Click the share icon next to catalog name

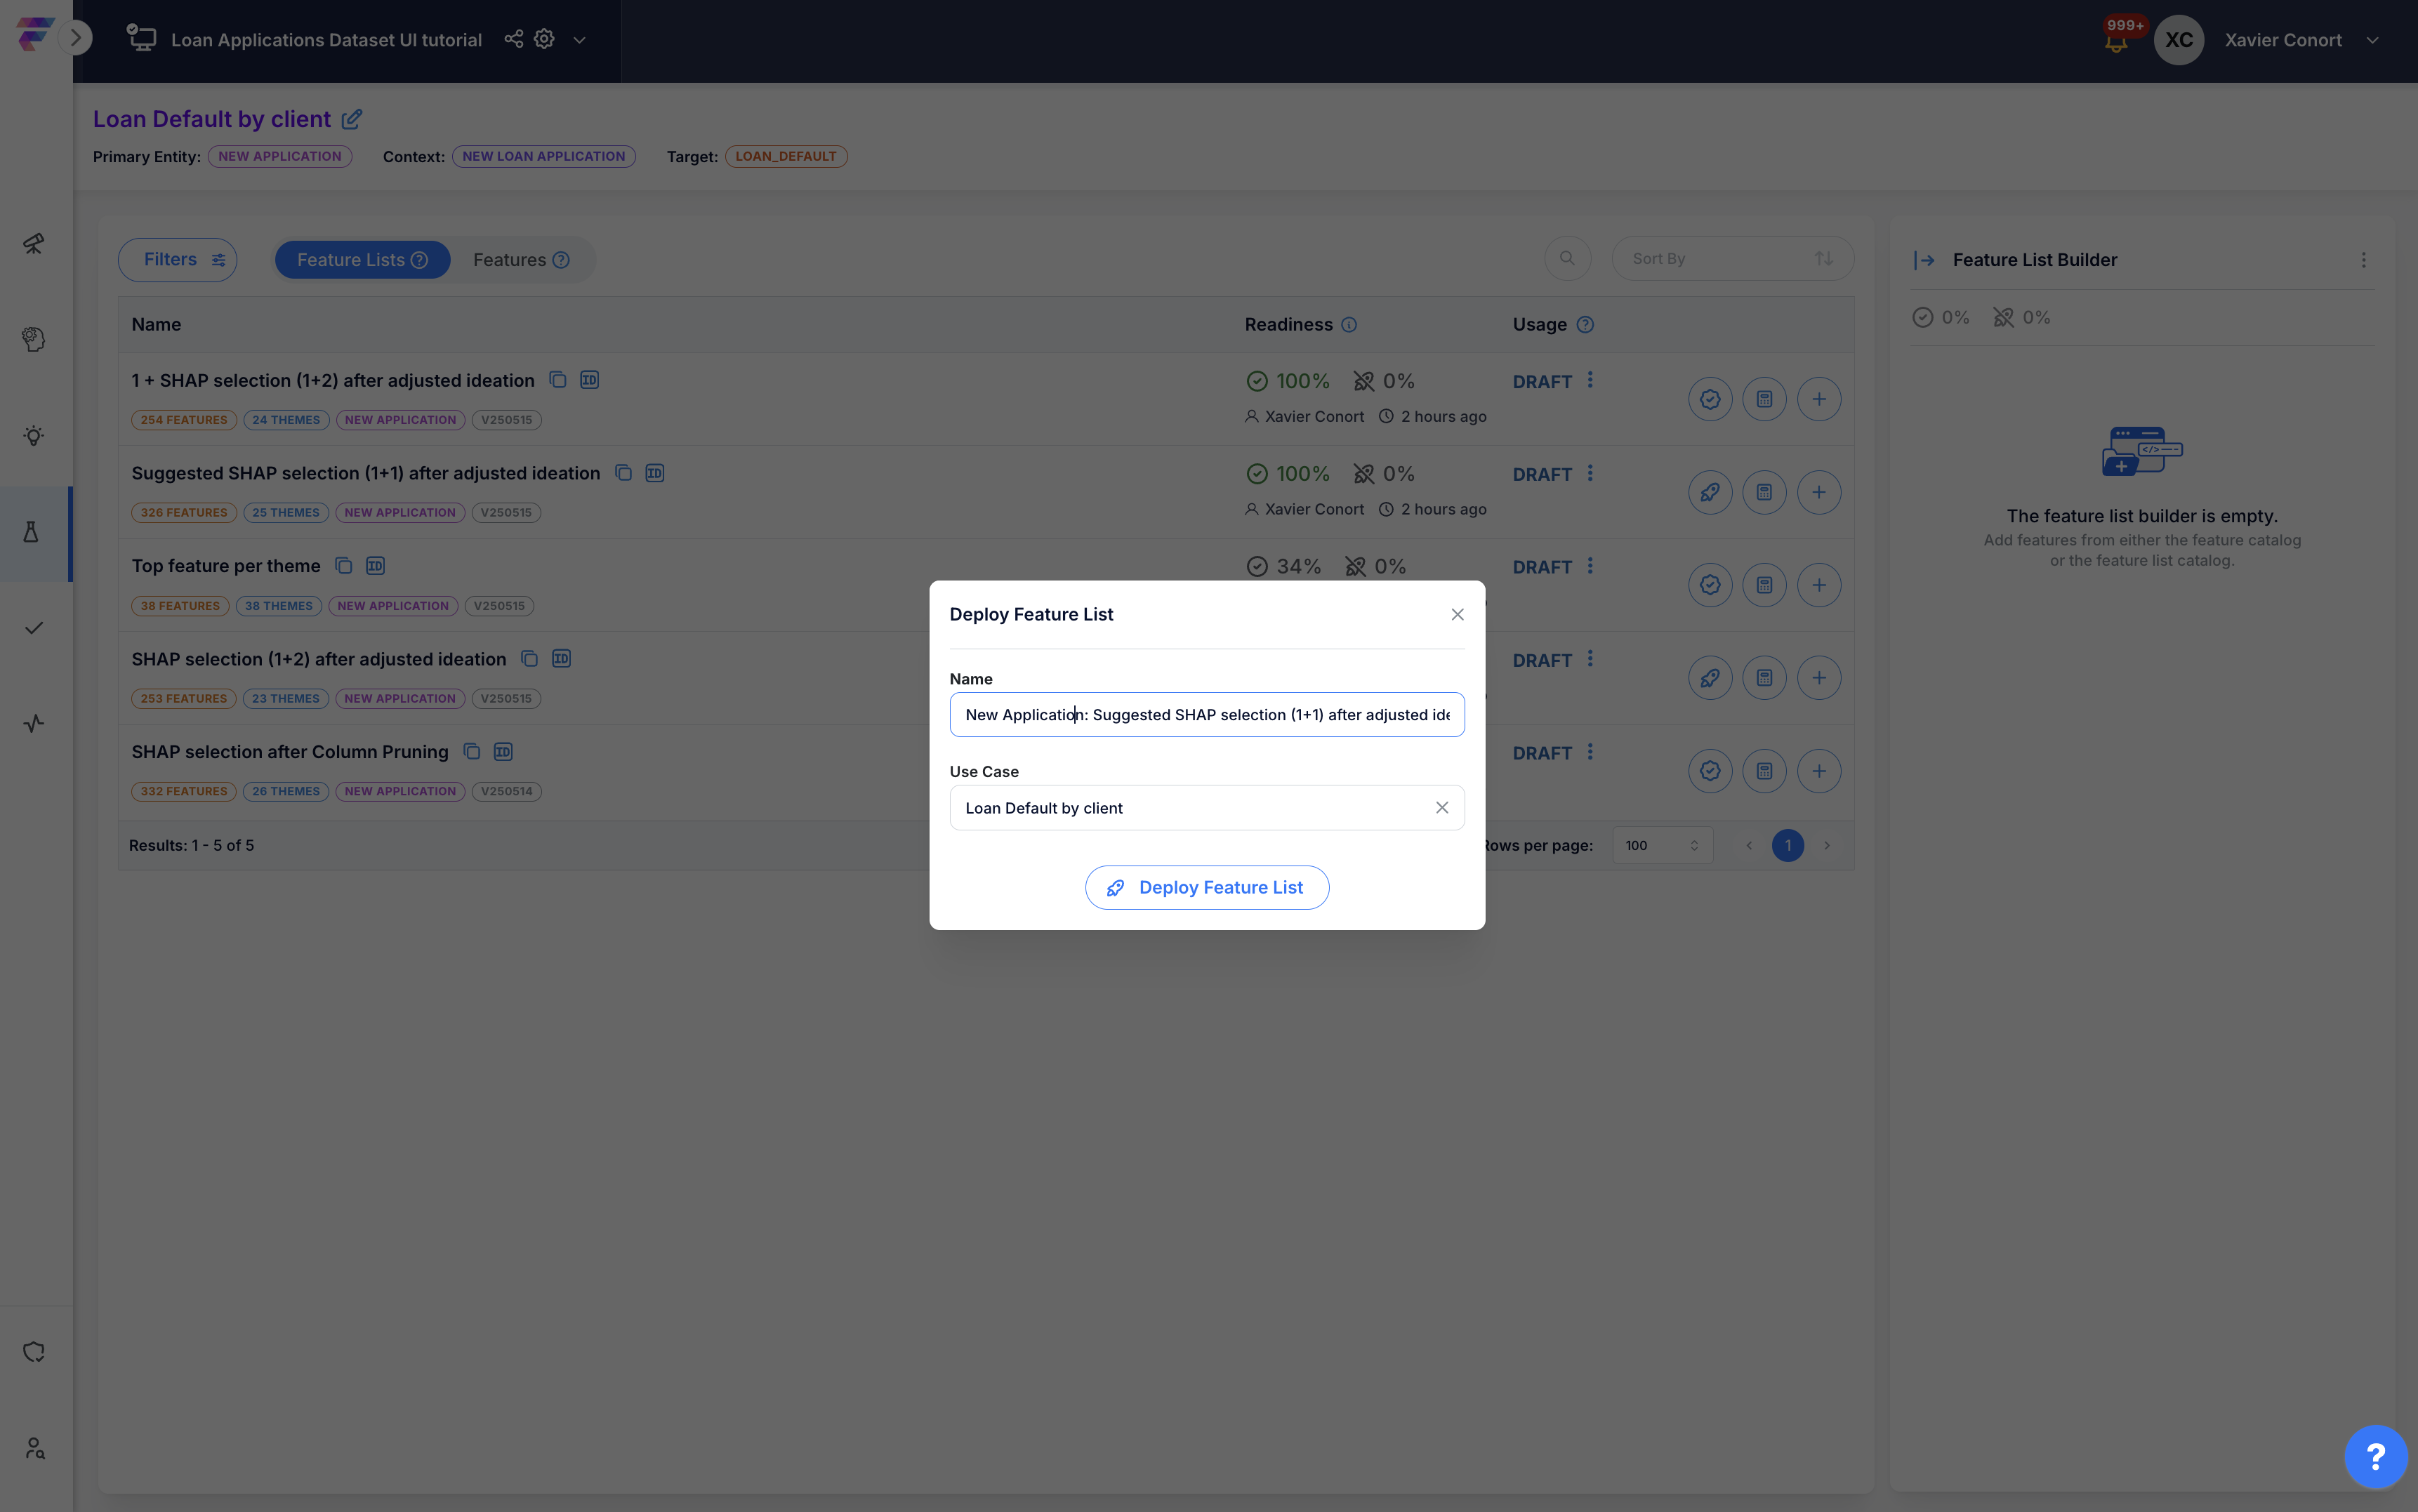[513, 39]
